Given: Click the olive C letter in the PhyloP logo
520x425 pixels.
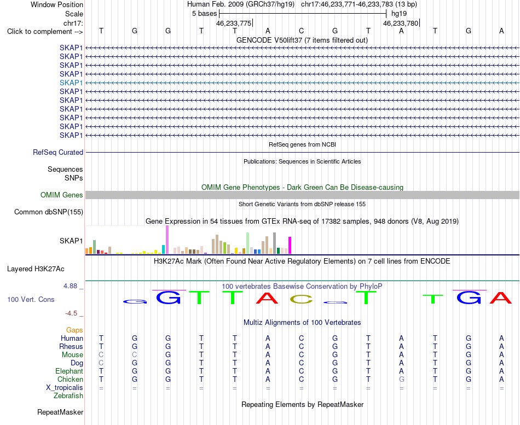Looking at the screenshot, I should click(301, 299).
